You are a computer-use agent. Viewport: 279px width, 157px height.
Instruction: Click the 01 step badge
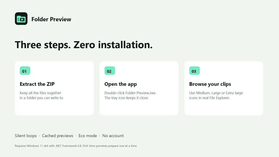point(25,71)
